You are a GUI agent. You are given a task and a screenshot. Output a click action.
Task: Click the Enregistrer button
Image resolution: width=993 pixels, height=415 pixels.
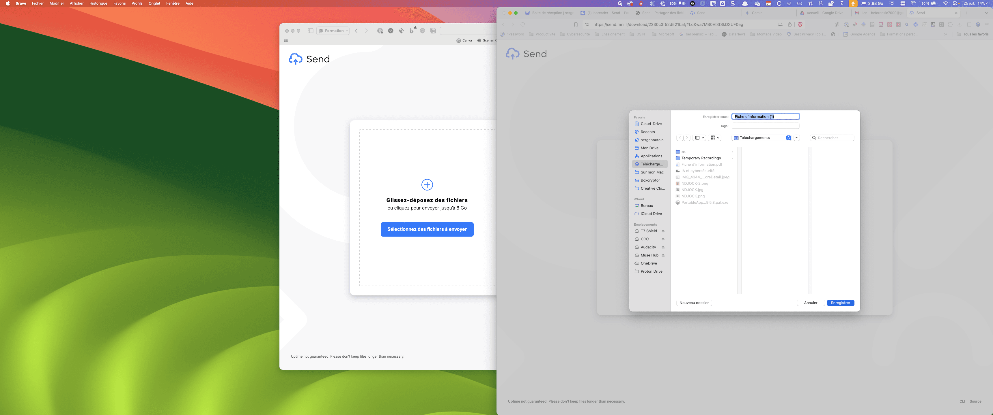tap(840, 303)
